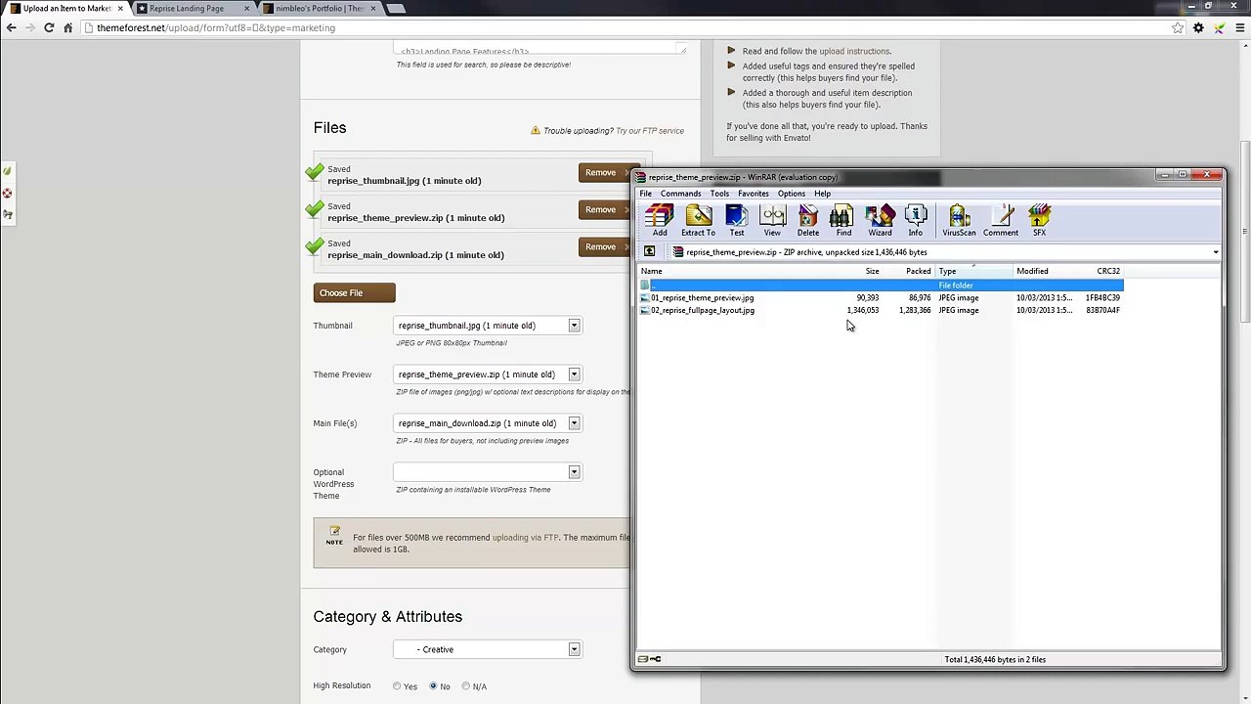Image resolution: width=1251 pixels, height=704 pixels.
Task: Click the browser reload icon
Action: [x=49, y=27]
